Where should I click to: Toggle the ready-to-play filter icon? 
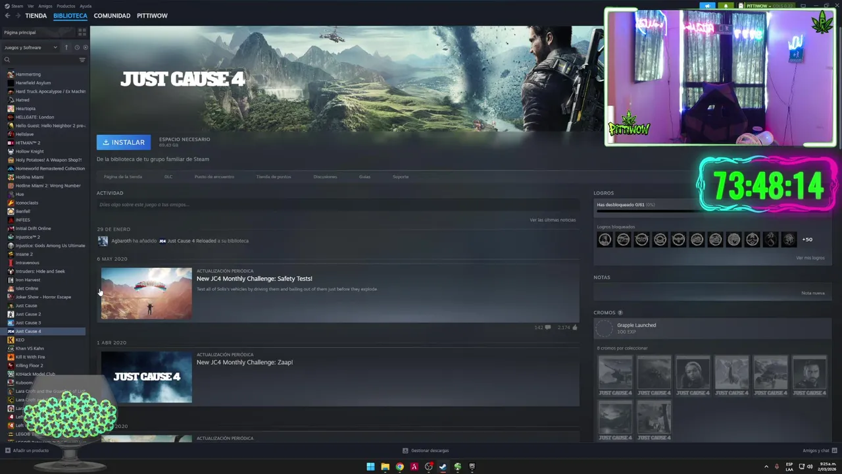pyautogui.click(x=86, y=47)
